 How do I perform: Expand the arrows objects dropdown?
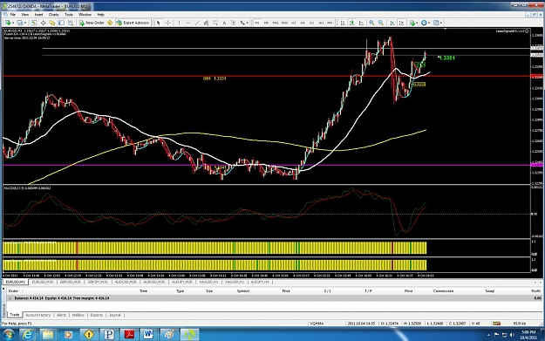(x=247, y=23)
